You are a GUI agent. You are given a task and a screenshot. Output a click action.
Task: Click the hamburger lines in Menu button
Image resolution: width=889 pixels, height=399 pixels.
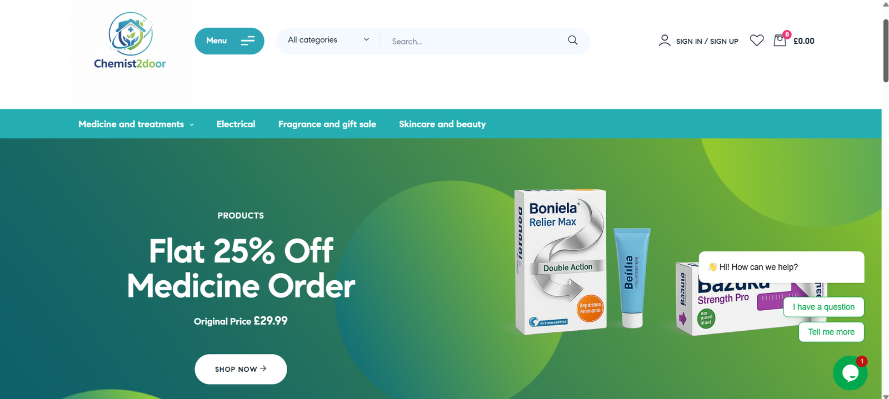tap(248, 41)
